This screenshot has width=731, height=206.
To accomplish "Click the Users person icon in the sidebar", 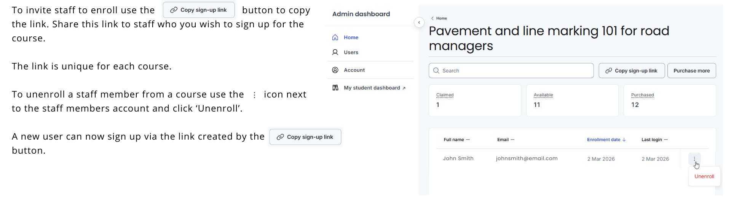I will (335, 52).
